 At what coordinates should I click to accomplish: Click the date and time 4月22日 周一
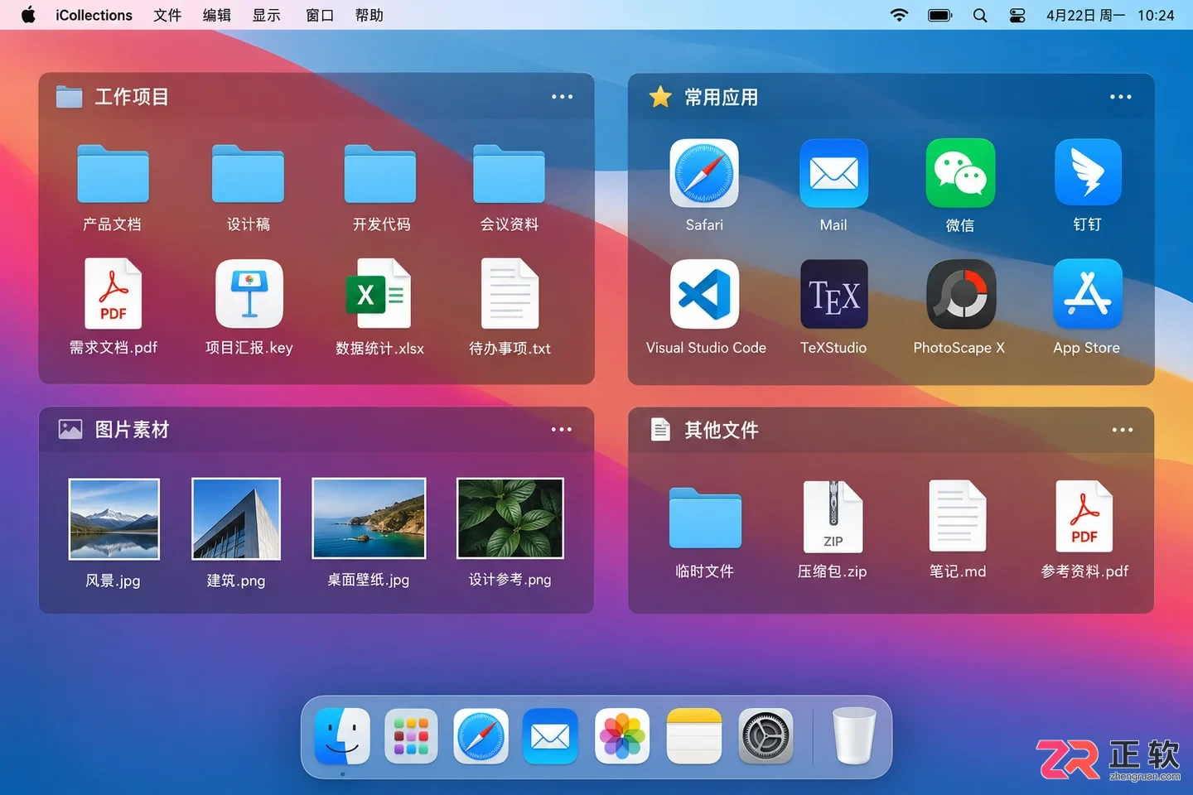click(1085, 15)
